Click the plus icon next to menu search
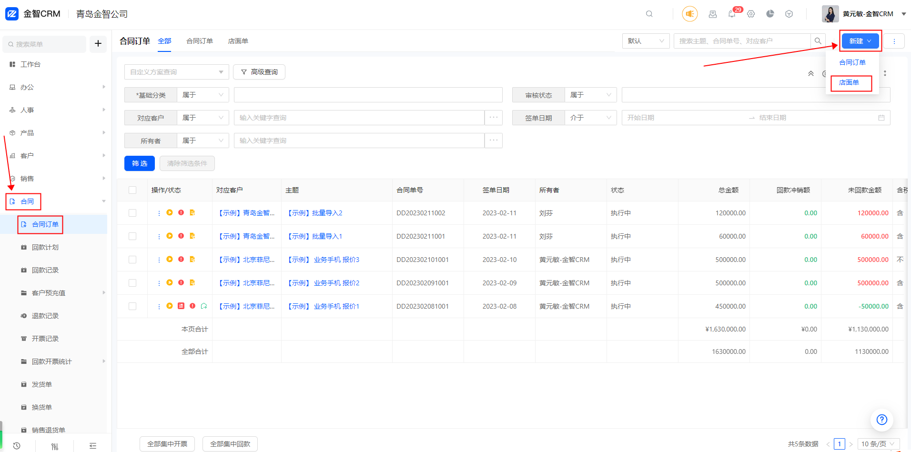911x452 pixels. point(98,44)
